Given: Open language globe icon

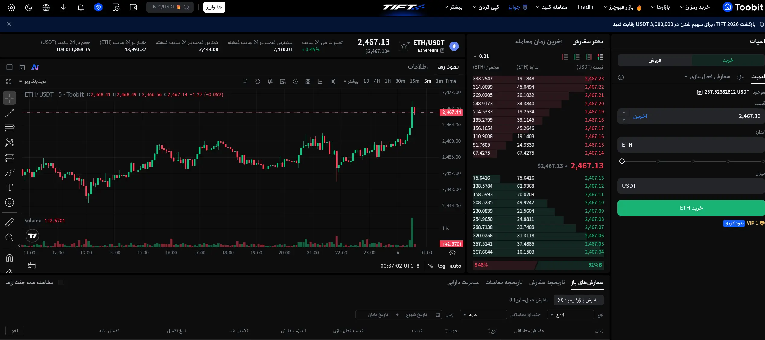Looking at the screenshot, I should [x=46, y=7].
